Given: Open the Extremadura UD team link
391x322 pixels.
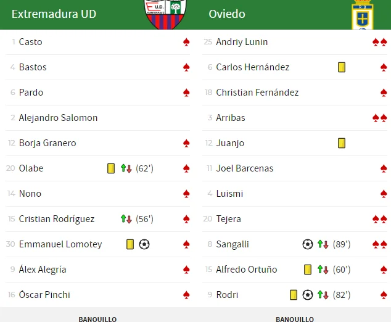Looking at the screenshot, I should click(54, 14).
